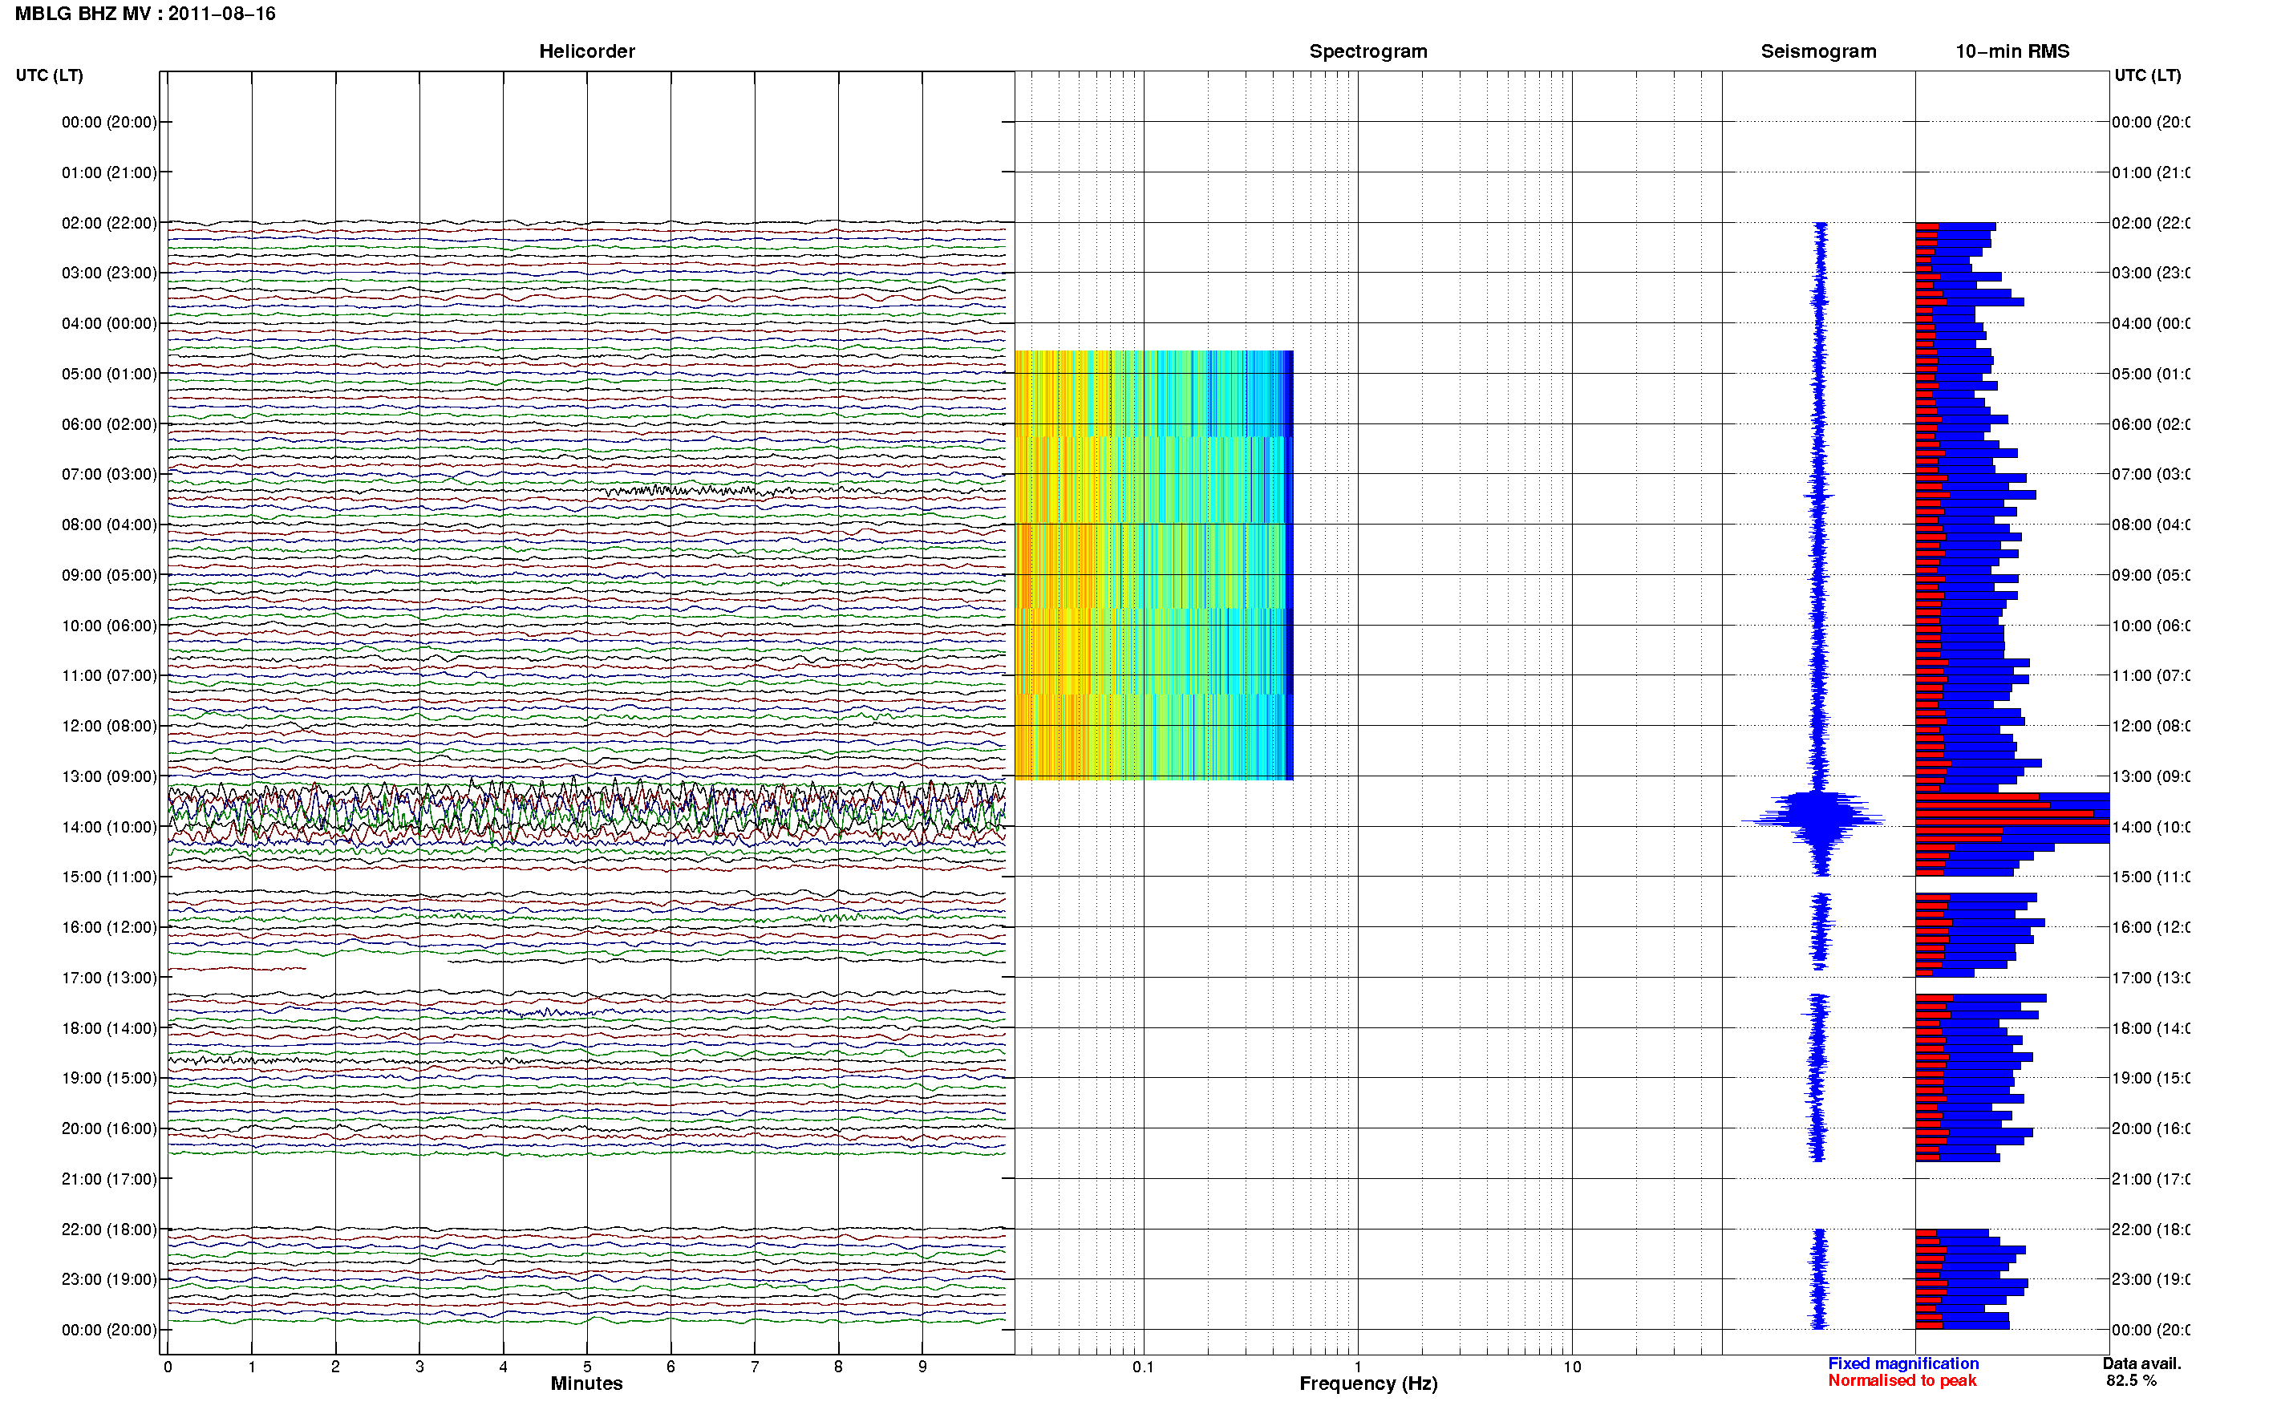The height and width of the screenshot is (1426, 2281).
Task: Click the 'Minutes' x-axis label
Action: point(586,1383)
